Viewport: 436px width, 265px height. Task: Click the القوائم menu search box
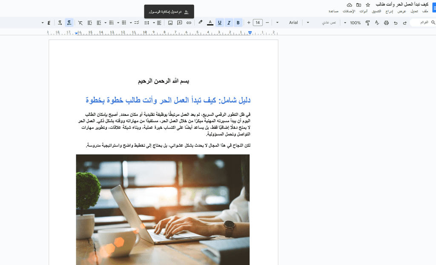[x=424, y=22]
